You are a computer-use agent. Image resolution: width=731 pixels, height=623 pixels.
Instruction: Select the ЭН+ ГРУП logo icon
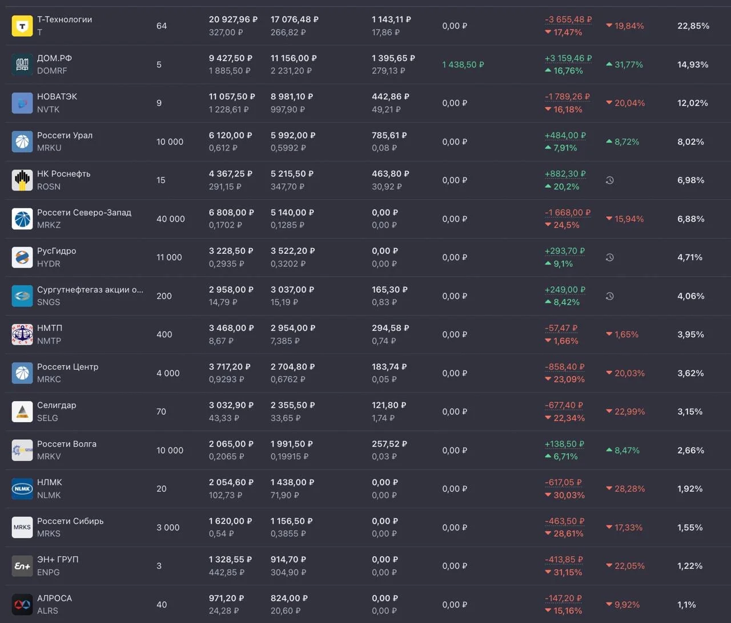point(22,566)
